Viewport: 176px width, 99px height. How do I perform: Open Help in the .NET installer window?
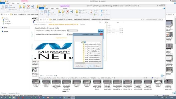(x=100, y=22)
